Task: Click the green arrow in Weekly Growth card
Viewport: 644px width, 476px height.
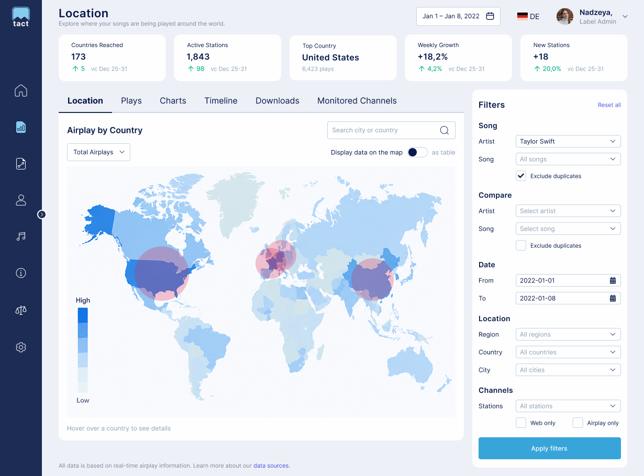Action: click(421, 69)
